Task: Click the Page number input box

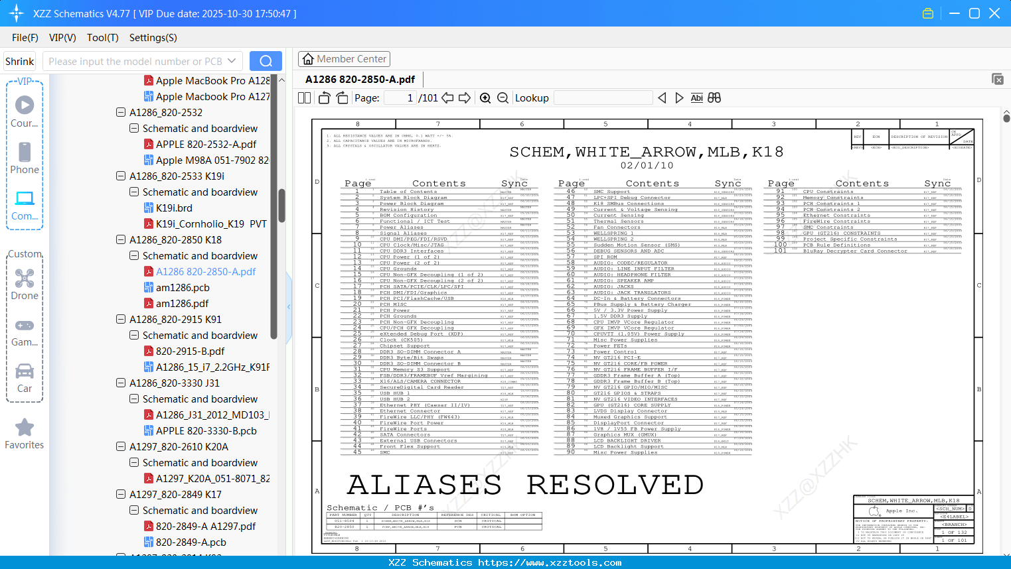Action: (400, 98)
